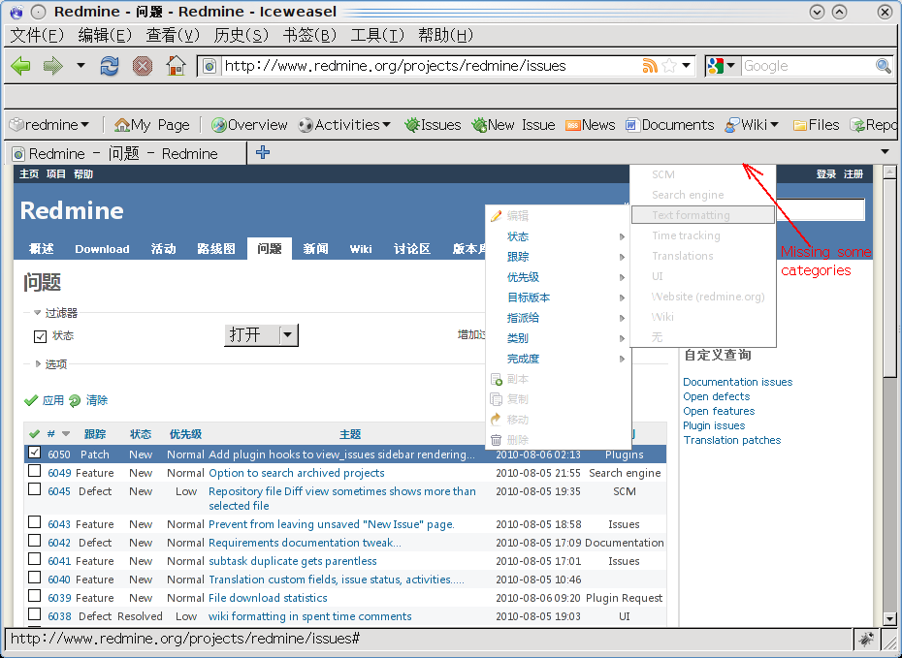Open the Files bookmark folder

coord(816,125)
